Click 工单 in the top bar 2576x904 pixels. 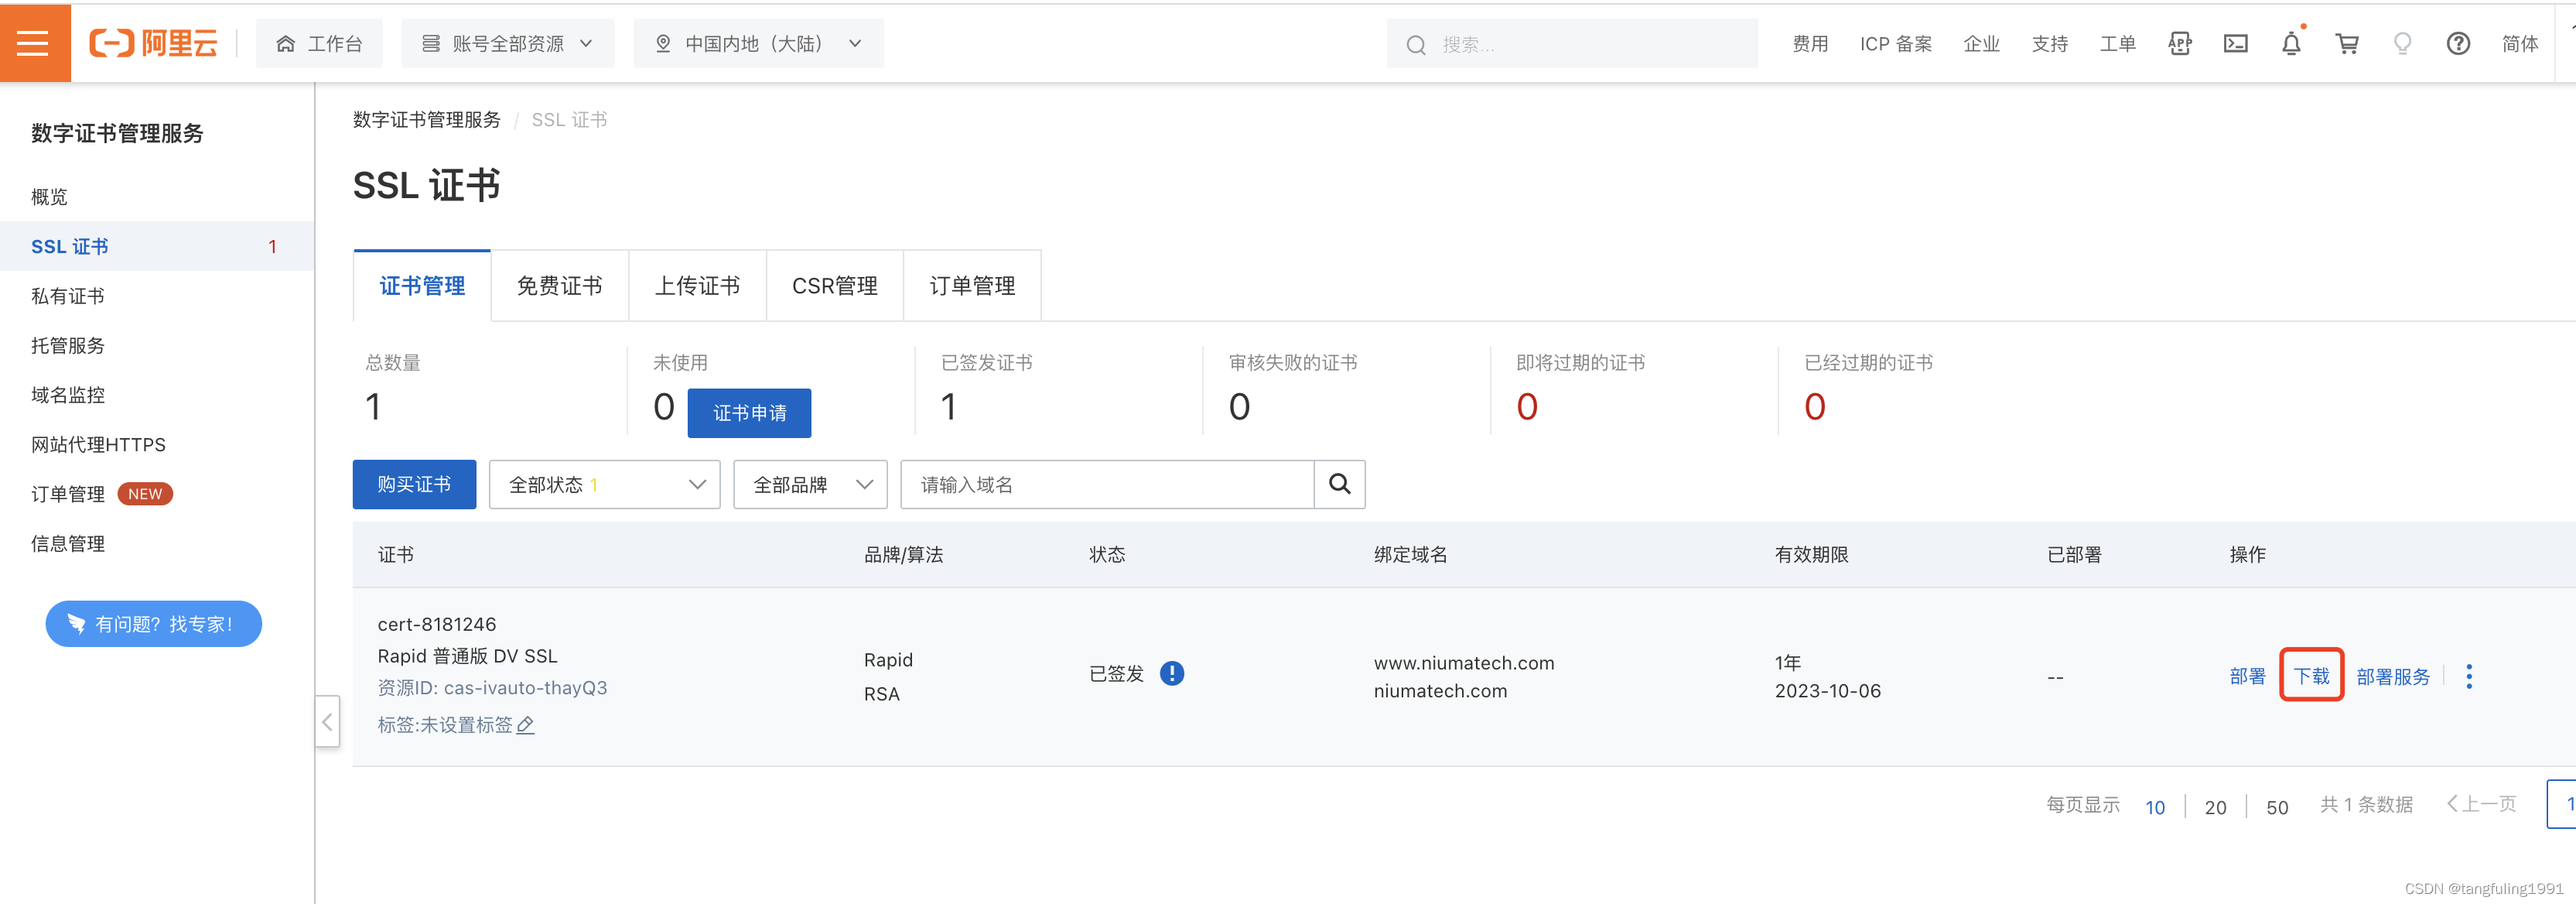pos(2117,44)
